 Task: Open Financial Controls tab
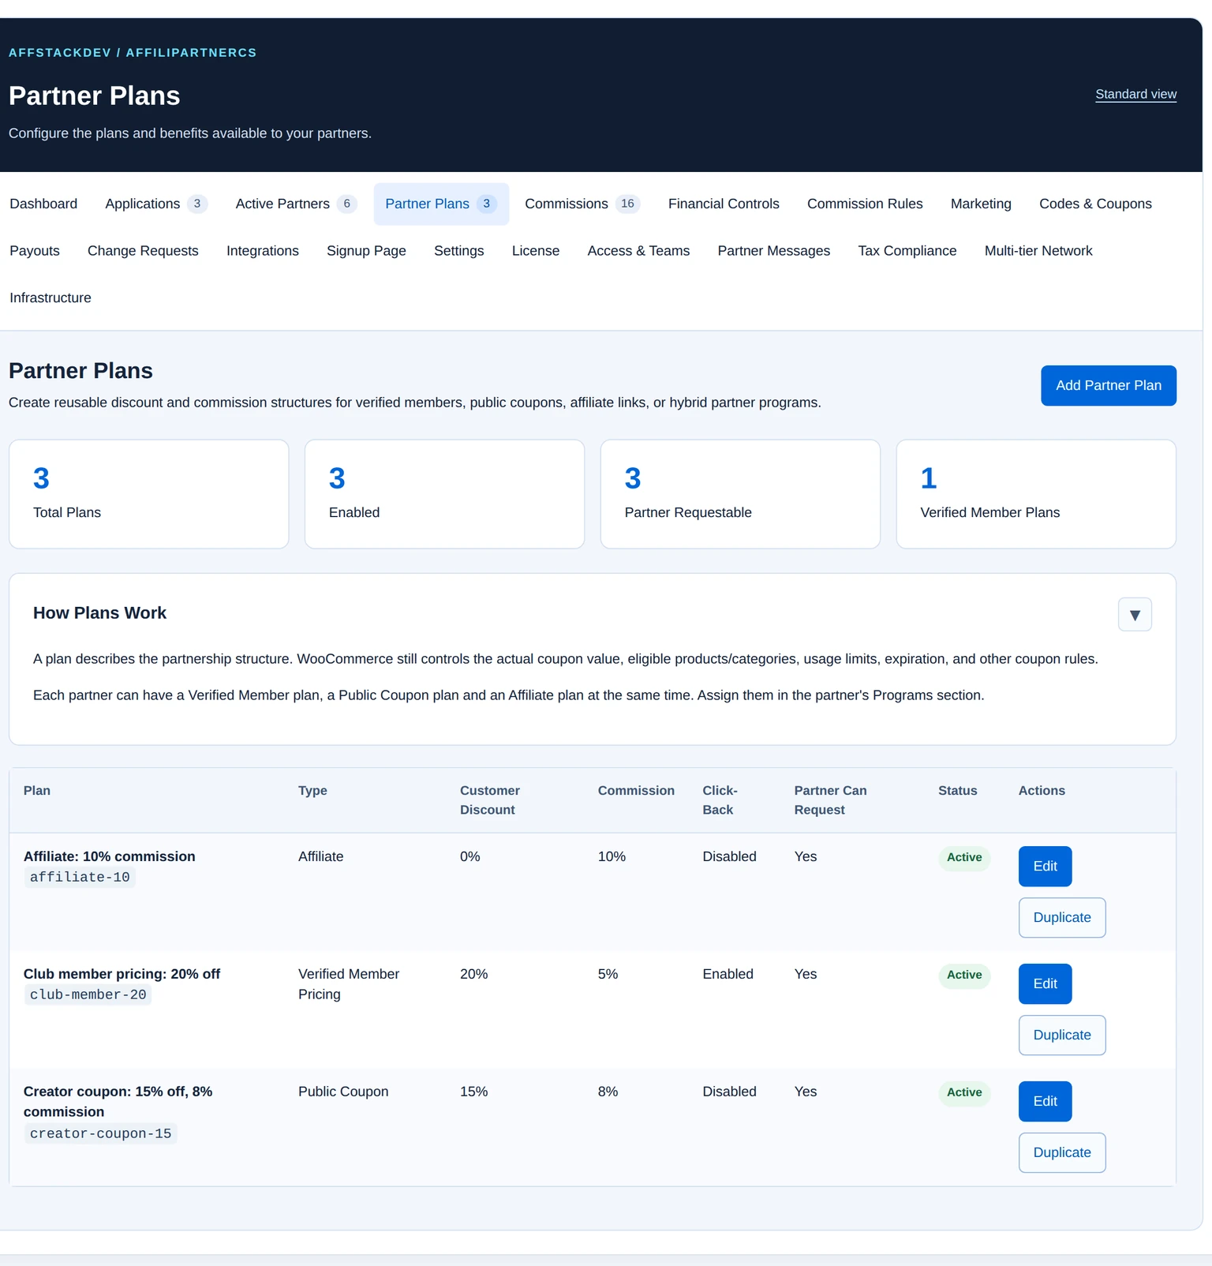click(724, 204)
